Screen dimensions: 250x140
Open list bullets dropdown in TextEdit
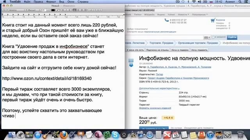[x=98, y=10]
